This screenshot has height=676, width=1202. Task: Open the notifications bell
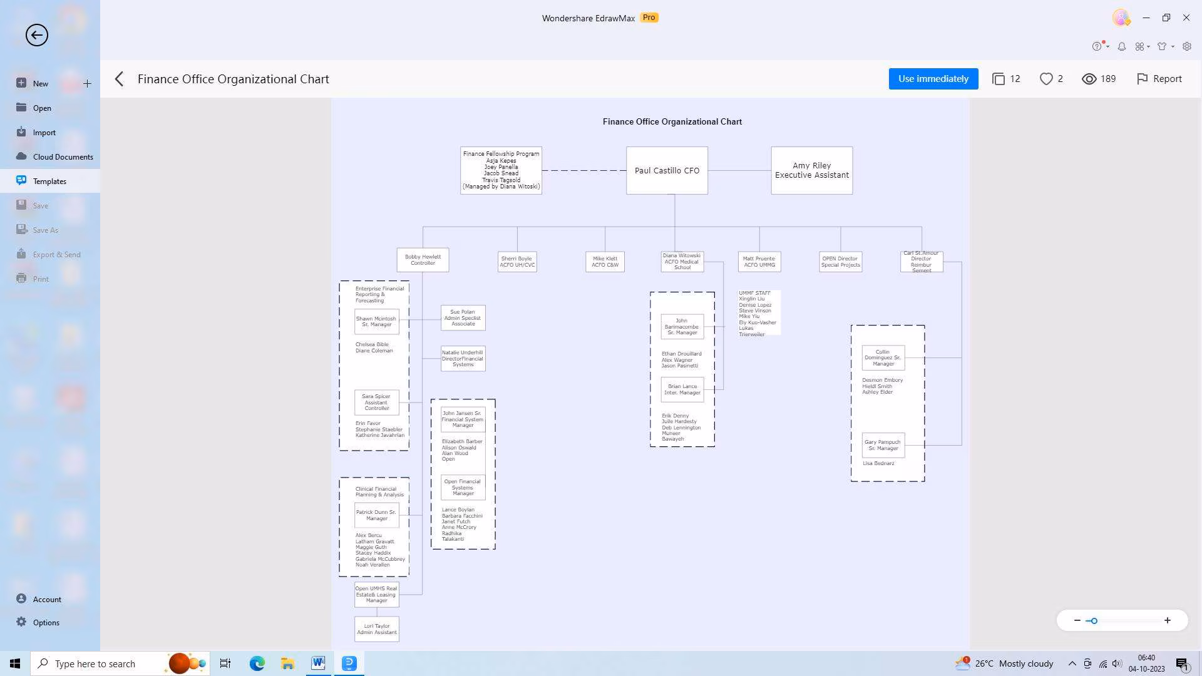[x=1122, y=46]
